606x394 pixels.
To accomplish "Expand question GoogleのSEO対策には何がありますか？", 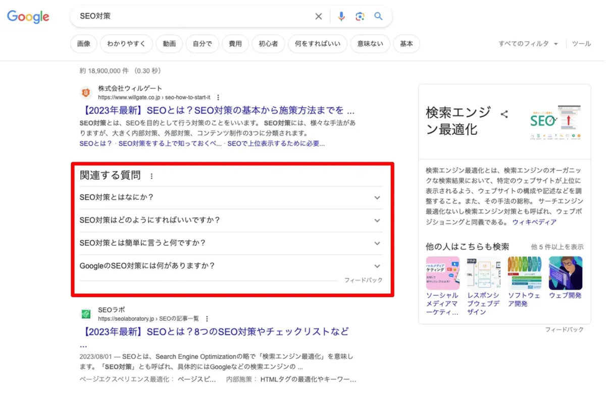I will coord(231,266).
